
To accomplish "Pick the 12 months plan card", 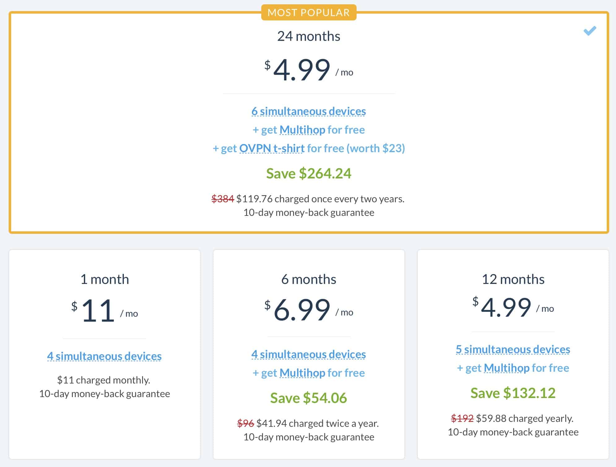I will (x=513, y=354).
